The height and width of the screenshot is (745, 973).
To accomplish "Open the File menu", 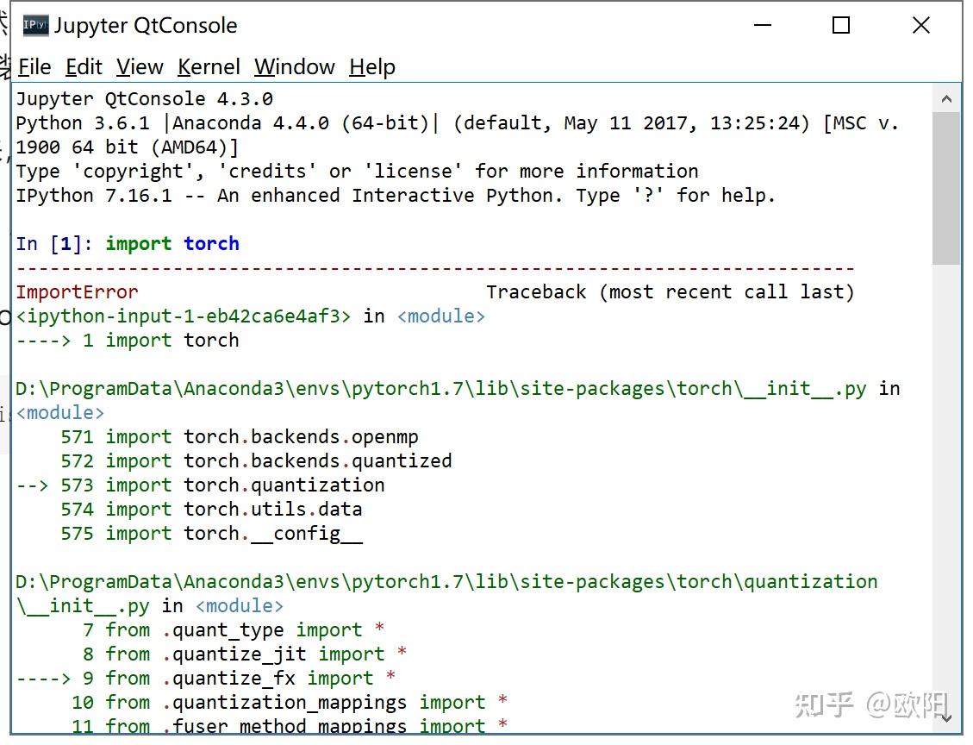I will 34,66.
